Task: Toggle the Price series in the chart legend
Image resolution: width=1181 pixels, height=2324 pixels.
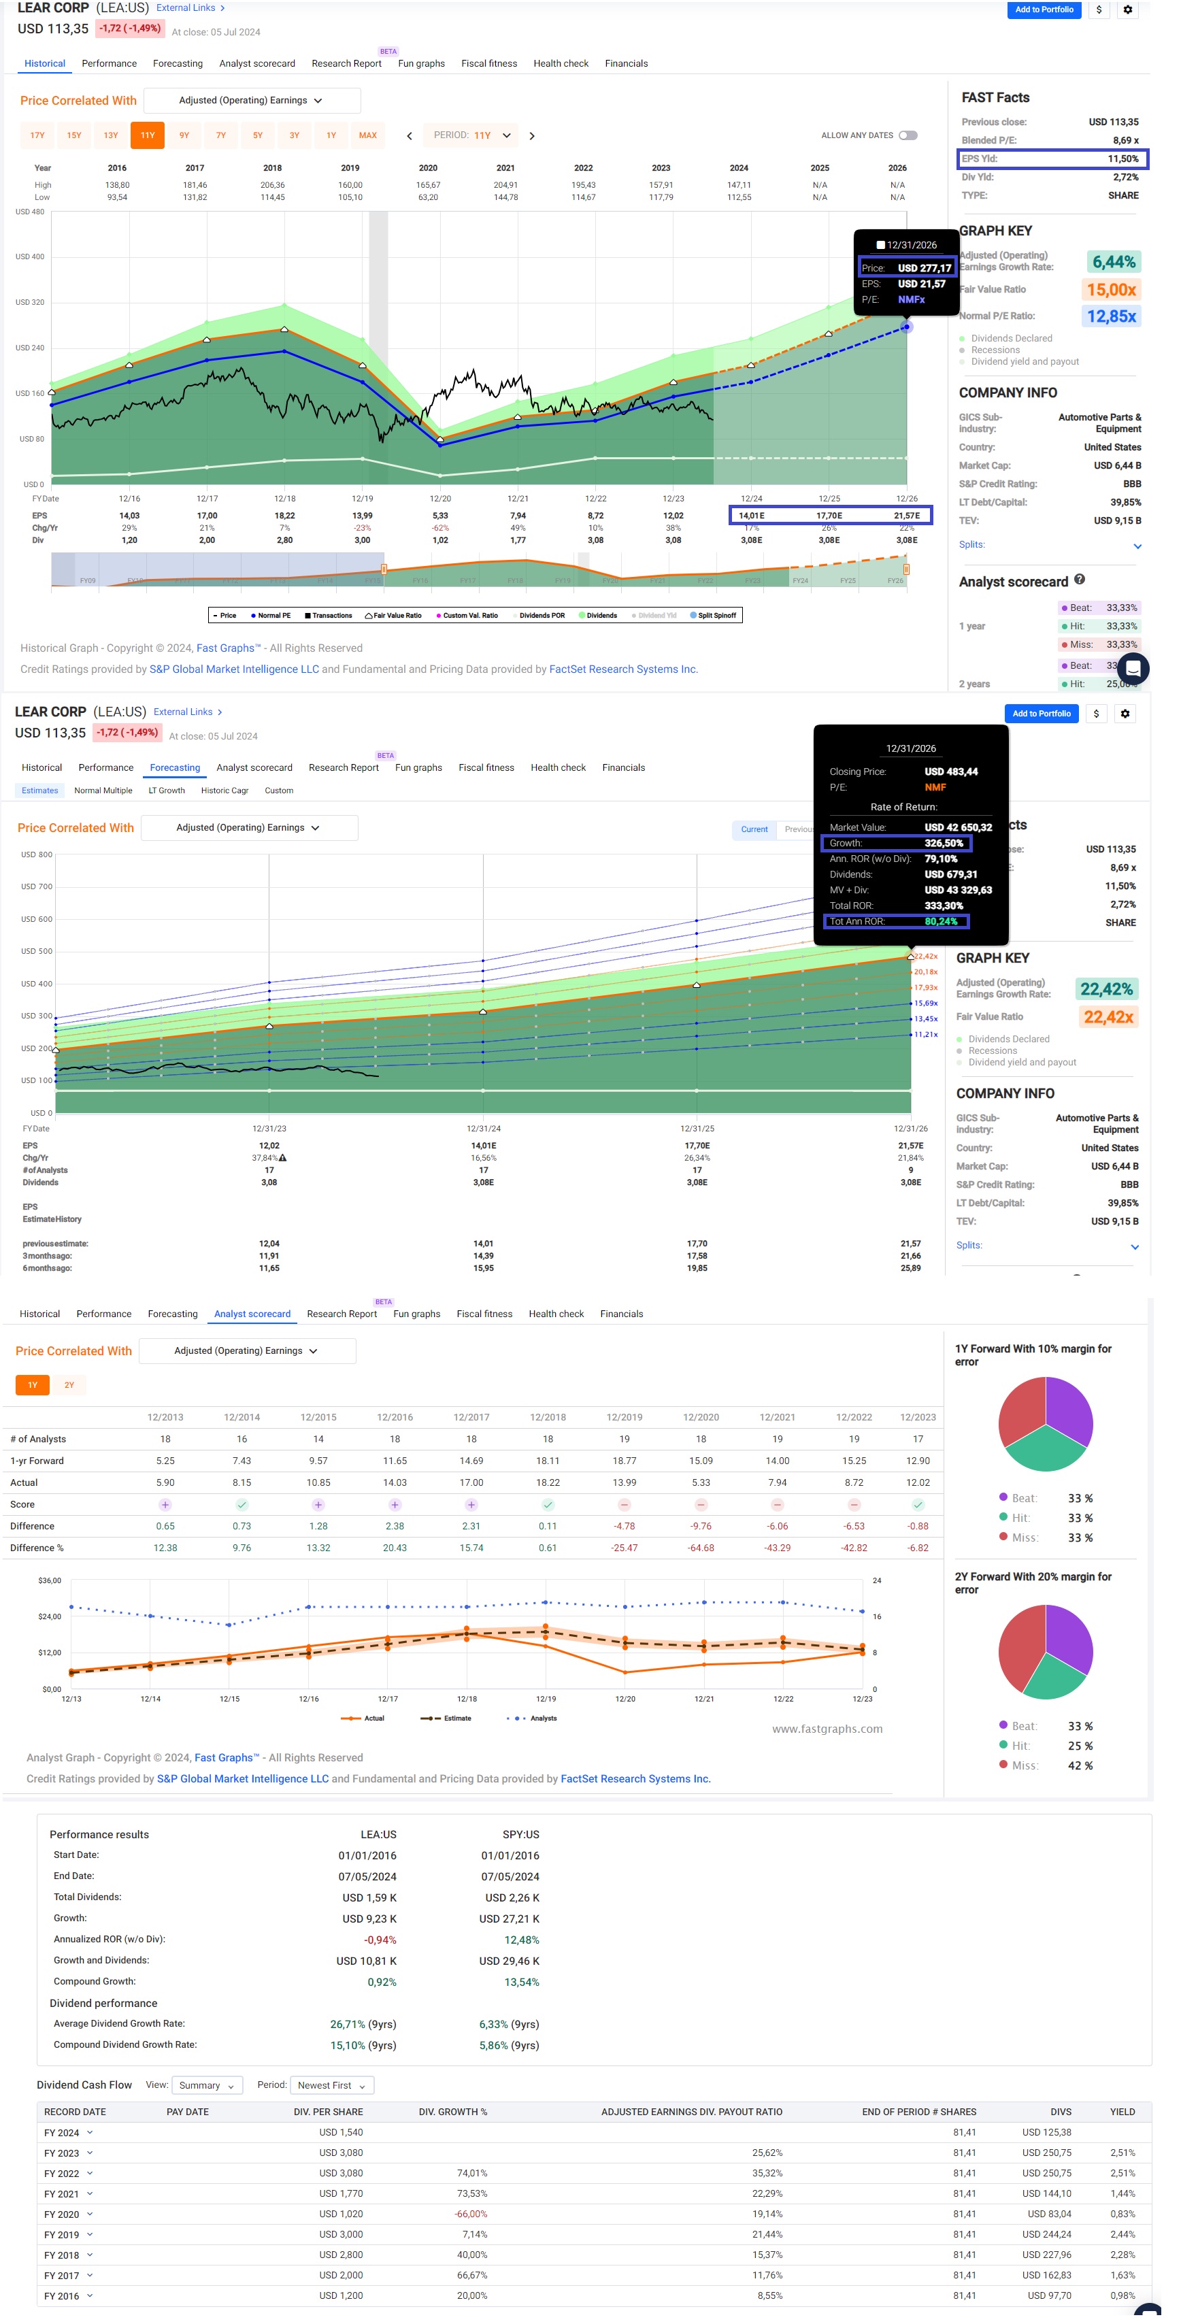Action: tap(224, 615)
